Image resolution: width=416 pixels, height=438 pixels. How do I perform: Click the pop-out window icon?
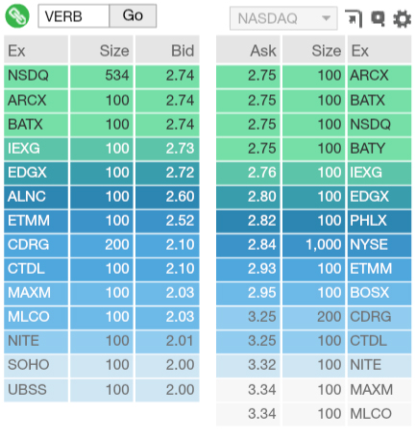354,19
